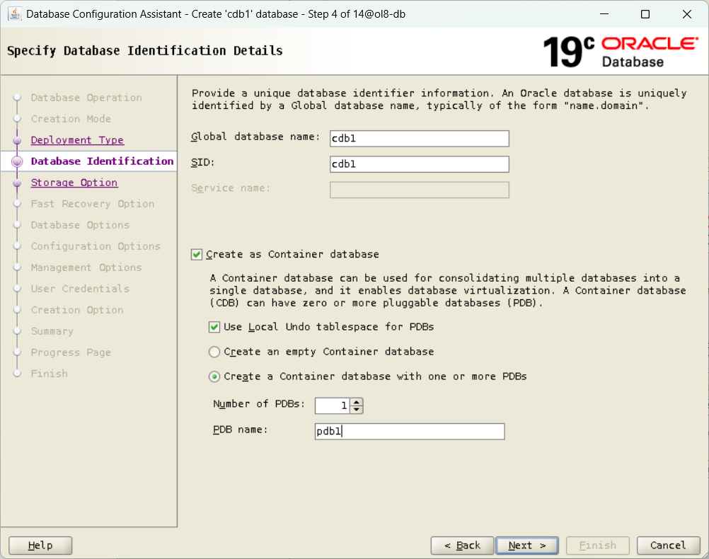This screenshot has height=559, width=709.
Task: Open the Storage Option step link
Action: coord(74,183)
